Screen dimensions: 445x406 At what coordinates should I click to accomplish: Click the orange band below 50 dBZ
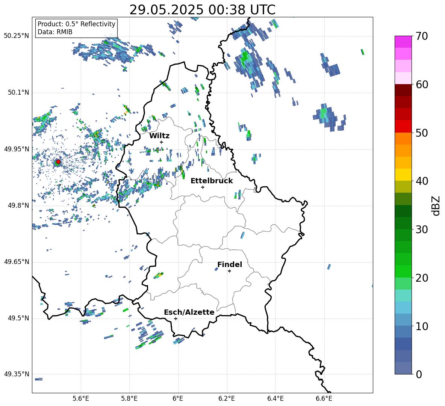(403, 139)
